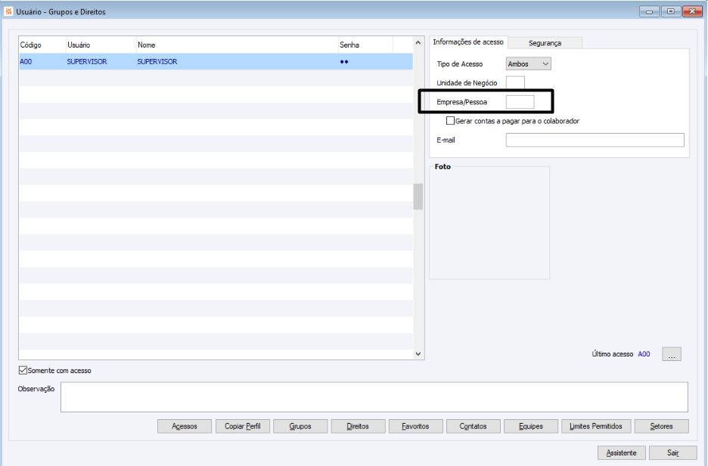Focus the E-mail input field
Image resolution: width=708 pixels, height=466 pixels.
pyautogui.click(x=595, y=140)
